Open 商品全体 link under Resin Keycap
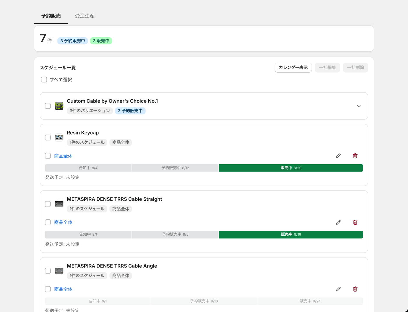Viewport: 408px width, 312px height. click(63, 156)
